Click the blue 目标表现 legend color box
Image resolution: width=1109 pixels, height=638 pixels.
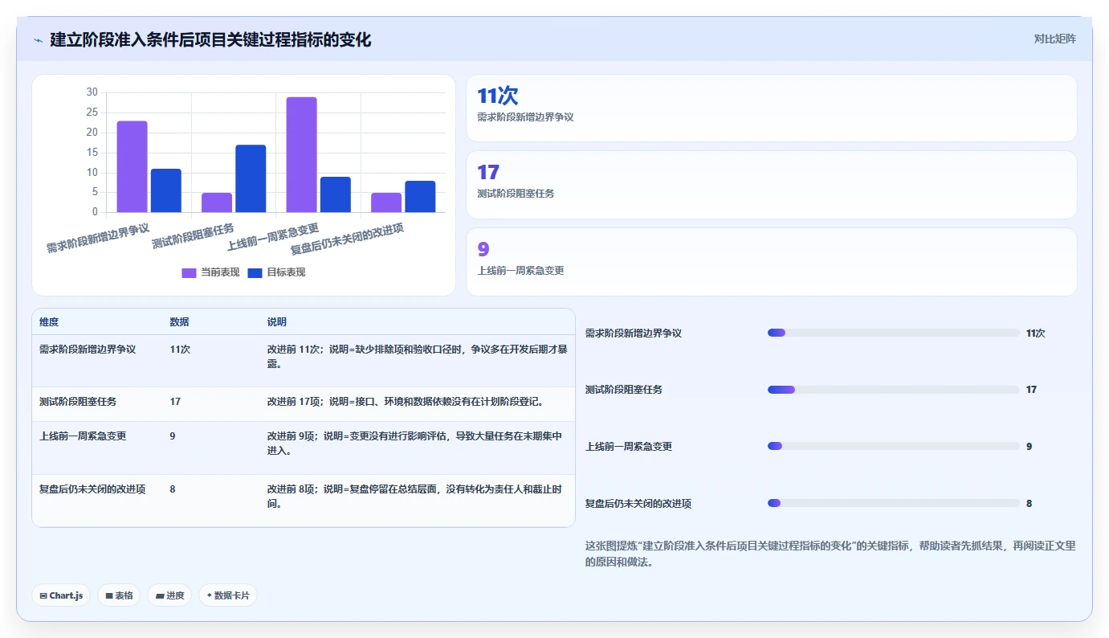255,273
